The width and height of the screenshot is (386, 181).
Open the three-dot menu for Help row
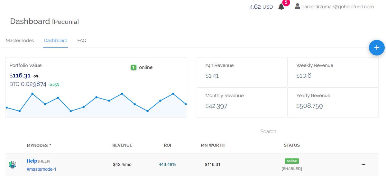click(x=363, y=164)
